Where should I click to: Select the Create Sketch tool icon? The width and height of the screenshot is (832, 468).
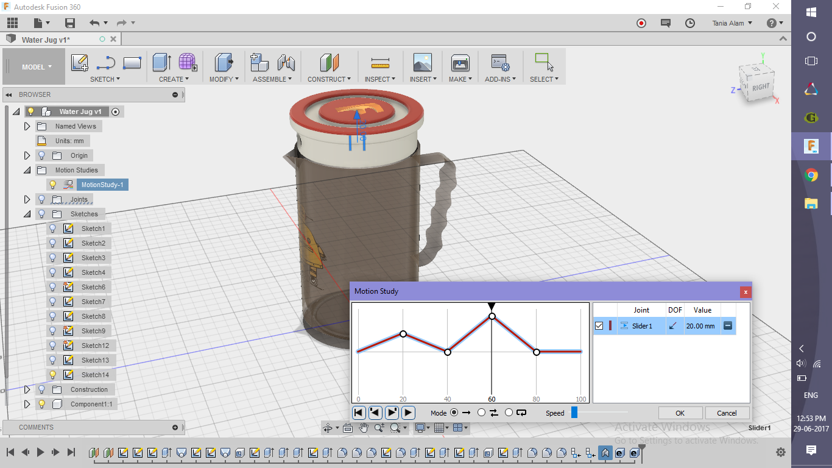click(80, 63)
